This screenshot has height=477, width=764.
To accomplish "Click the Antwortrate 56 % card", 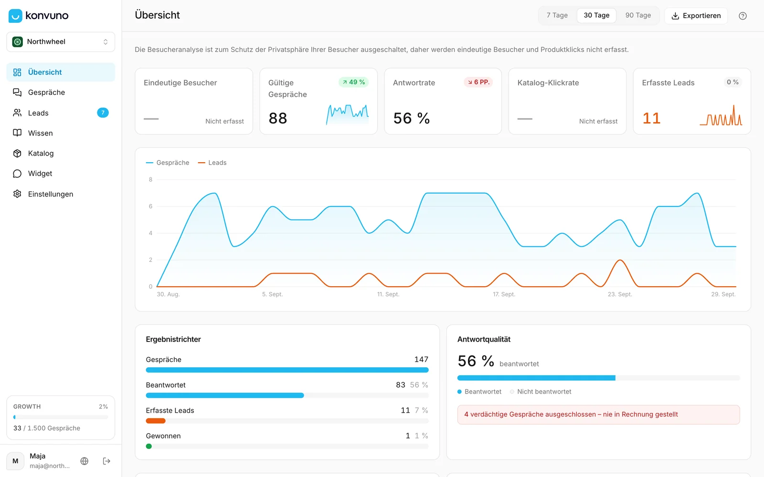I will (443, 101).
